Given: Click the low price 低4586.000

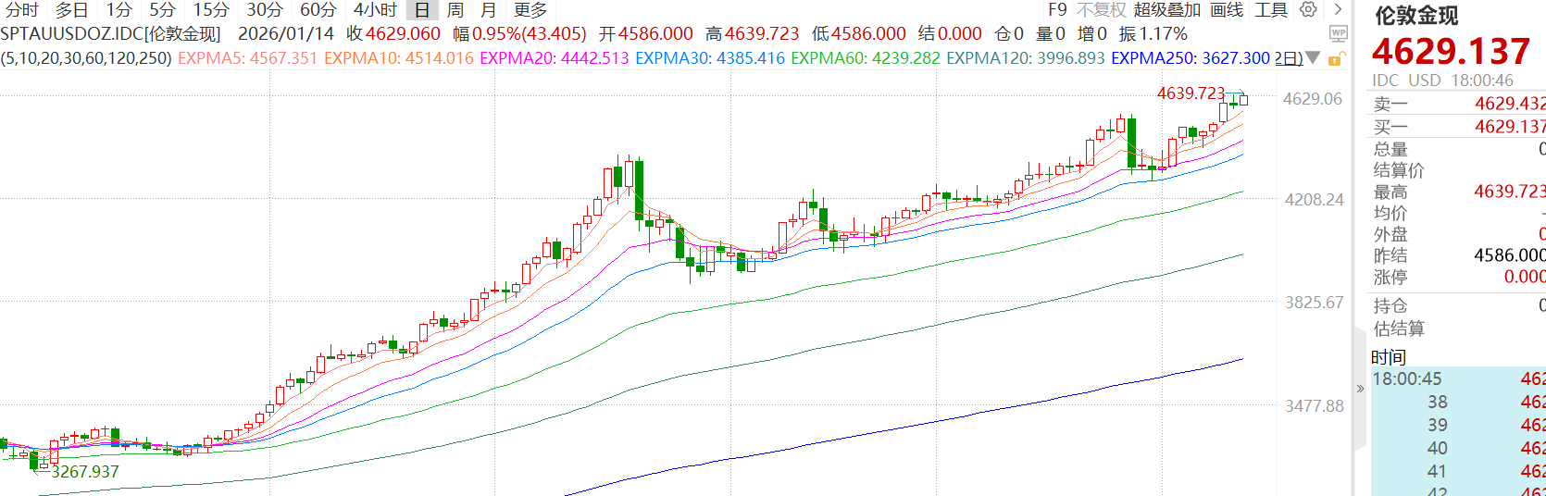Looking at the screenshot, I should tap(858, 34).
